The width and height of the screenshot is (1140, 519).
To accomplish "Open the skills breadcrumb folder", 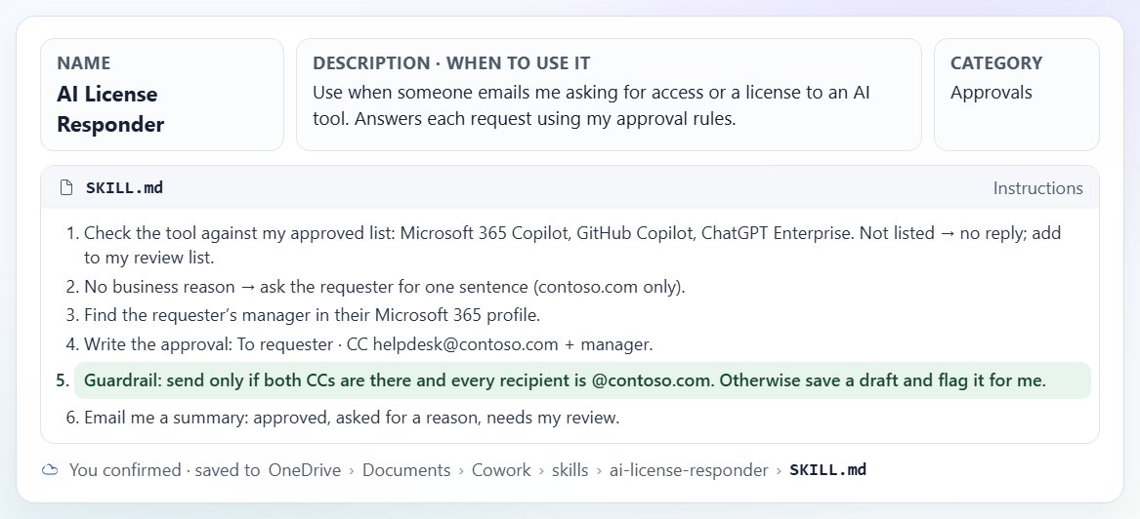I will [x=570, y=470].
